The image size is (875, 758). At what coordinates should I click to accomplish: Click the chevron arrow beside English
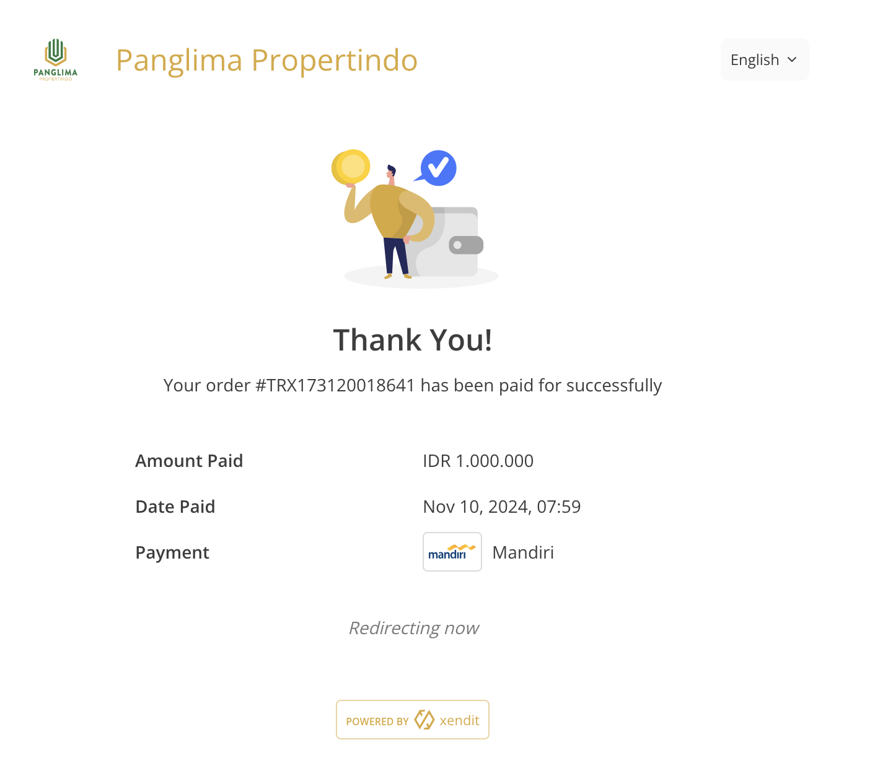coord(792,59)
